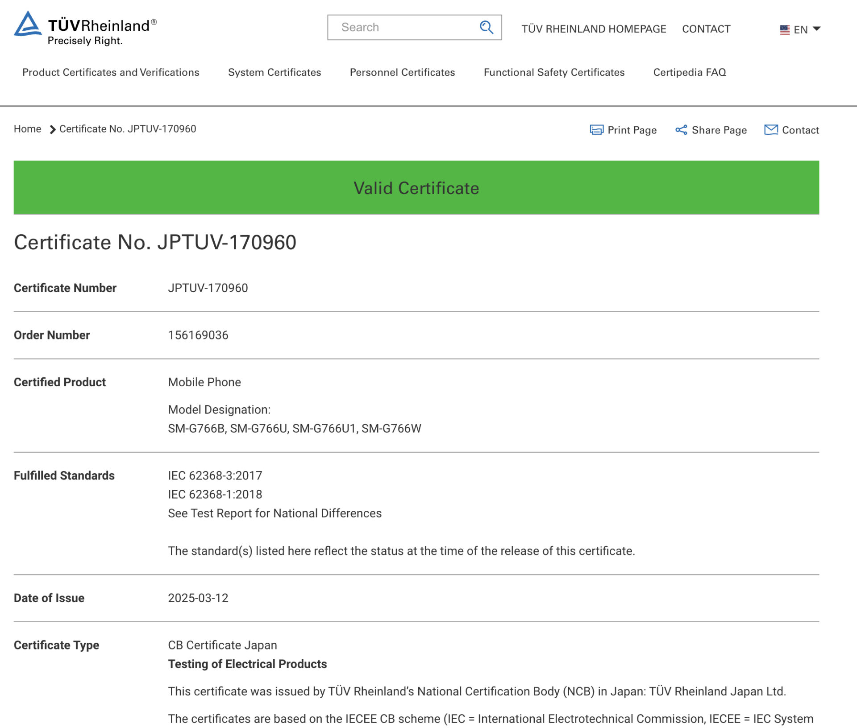Click the printer icon beside Print Page
The image size is (857, 728).
tap(596, 130)
